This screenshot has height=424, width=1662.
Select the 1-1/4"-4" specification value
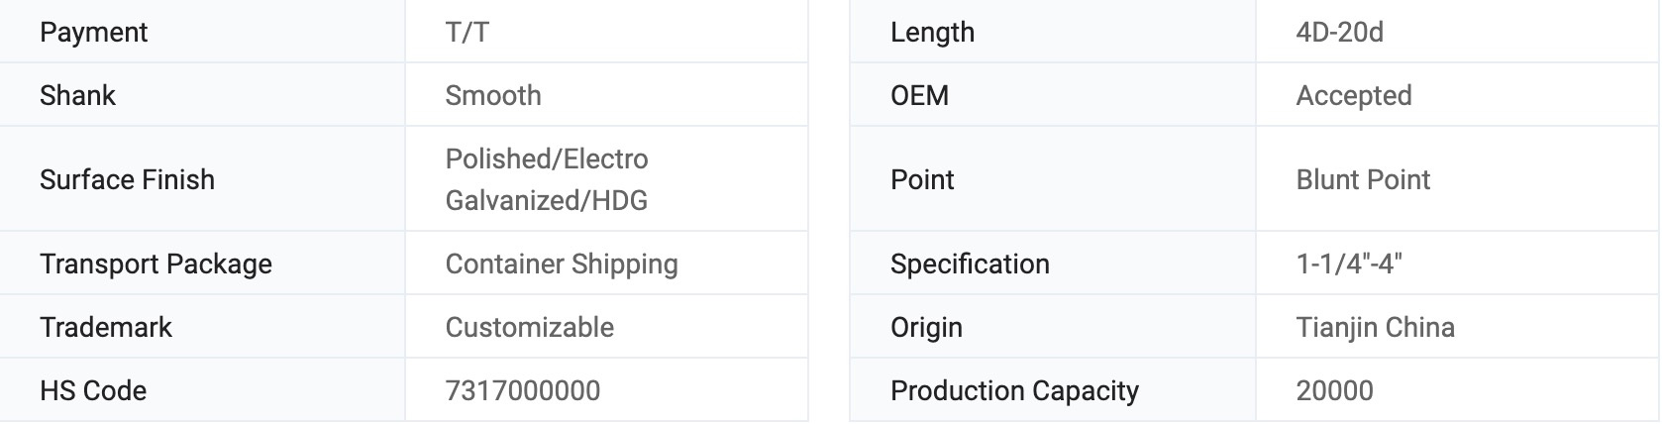pyautogui.click(x=1349, y=265)
